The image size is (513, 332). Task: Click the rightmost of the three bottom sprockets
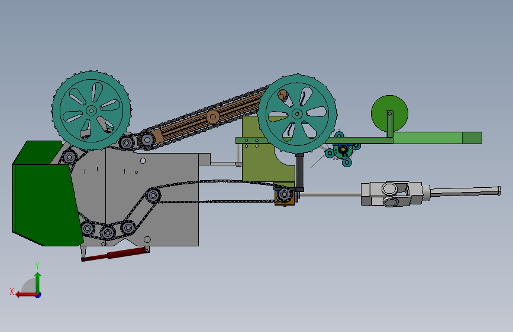[128, 227]
